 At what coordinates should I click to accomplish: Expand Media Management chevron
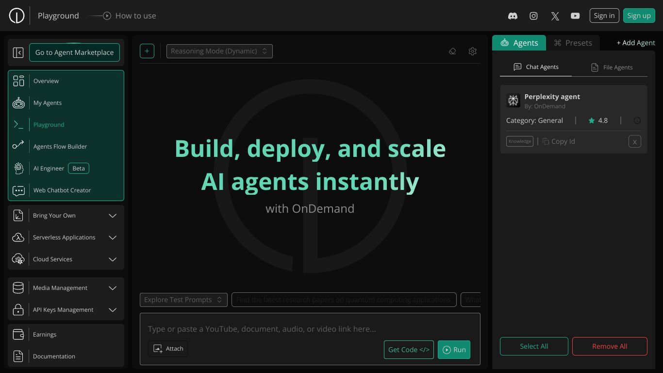point(113,288)
